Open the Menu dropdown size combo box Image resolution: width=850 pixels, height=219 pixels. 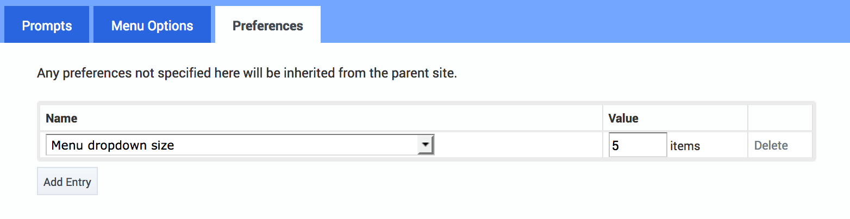pos(233,145)
